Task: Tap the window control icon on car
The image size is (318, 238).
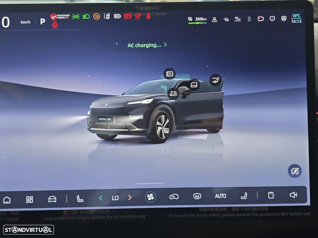Action: [194, 85]
